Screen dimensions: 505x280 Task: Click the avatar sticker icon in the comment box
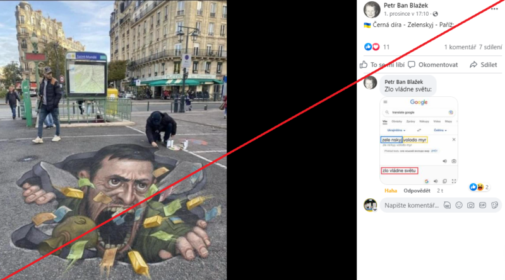coord(447,205)
